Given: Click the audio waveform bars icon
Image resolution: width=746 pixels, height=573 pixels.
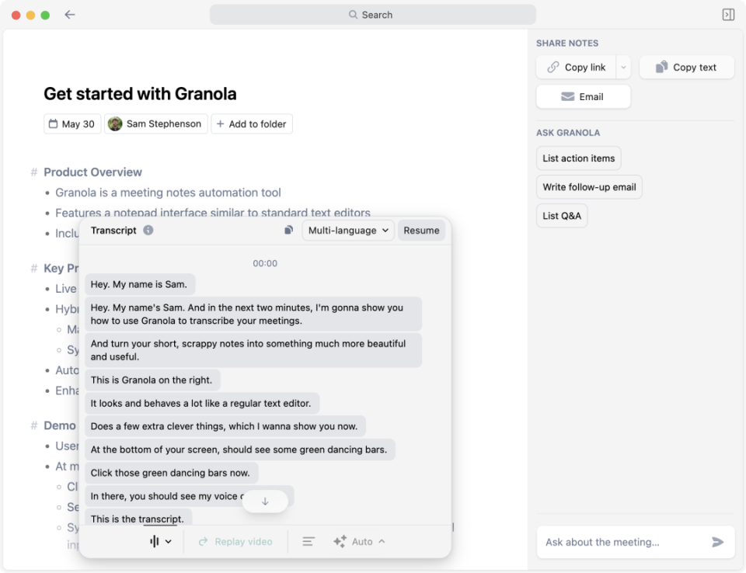Looking at the screenshot, I should [x=154, y=541].
